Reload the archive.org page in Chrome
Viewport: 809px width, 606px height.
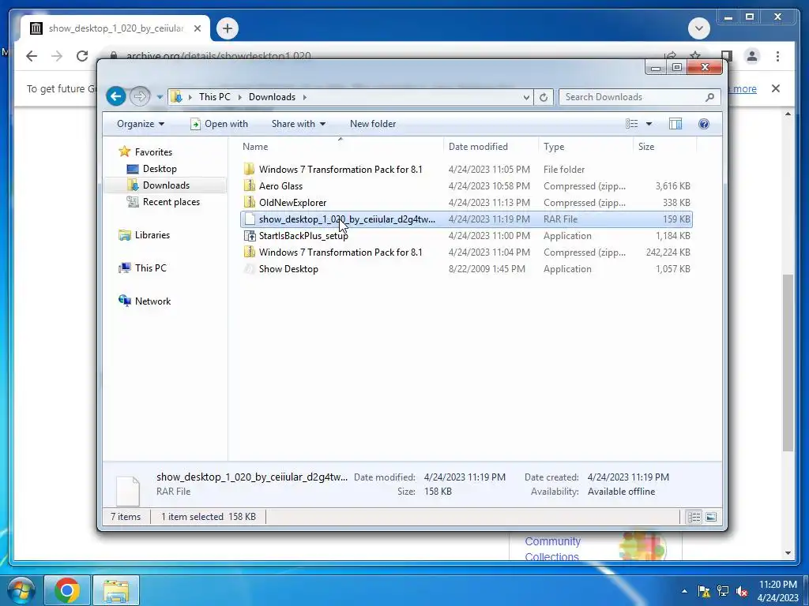click(x=82, y=56)
